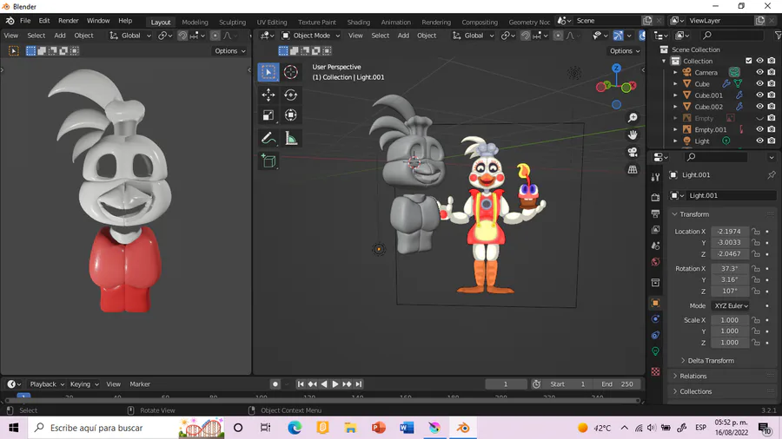The image size is (782, 439).
Task: Open Microsoft Edge from the taskbar
Action: (x=295, y=428)
